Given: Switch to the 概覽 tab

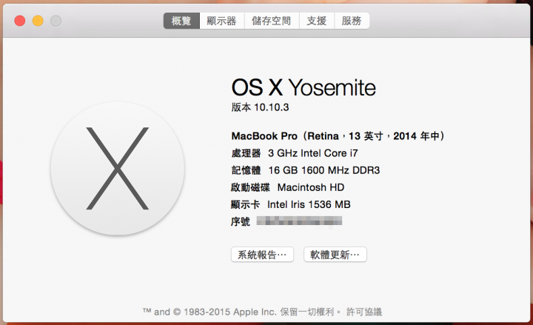Looking at the screenshot, I should [181, 21].
